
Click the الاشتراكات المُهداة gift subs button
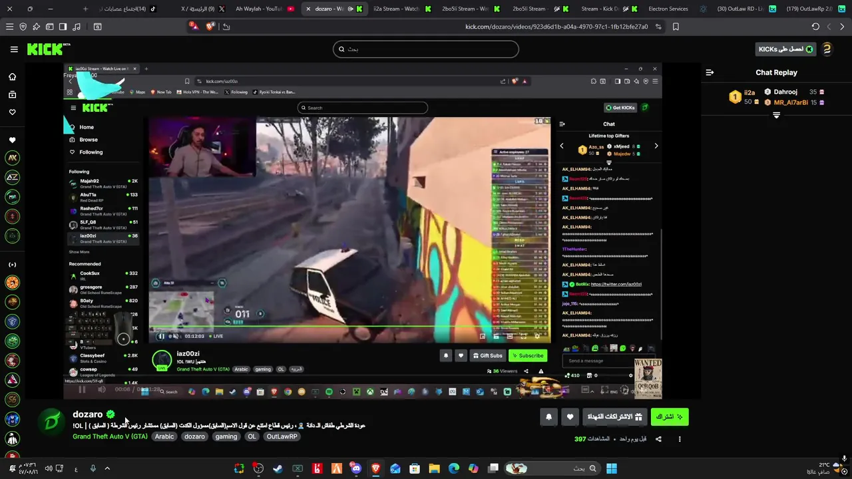pos(614,417)
